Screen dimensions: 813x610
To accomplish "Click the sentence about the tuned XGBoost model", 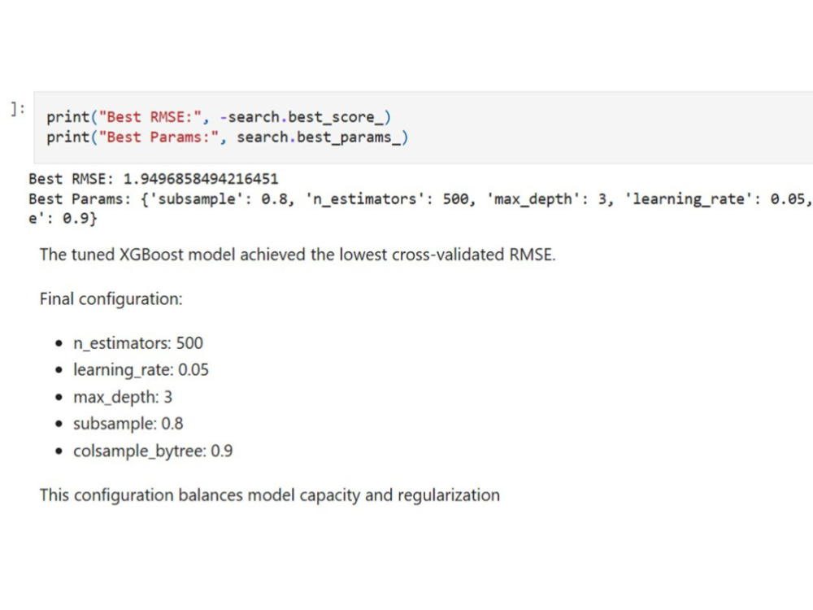I will [x=298, y=255].
